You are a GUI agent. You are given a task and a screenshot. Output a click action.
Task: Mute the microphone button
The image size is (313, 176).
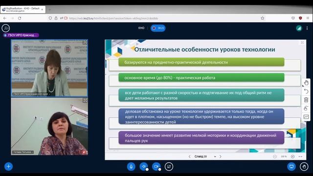[131, 166]
